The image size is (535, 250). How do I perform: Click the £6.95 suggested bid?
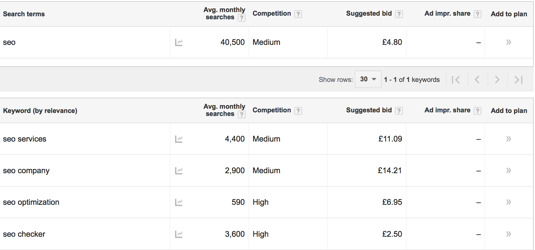[x=392, y=202]
